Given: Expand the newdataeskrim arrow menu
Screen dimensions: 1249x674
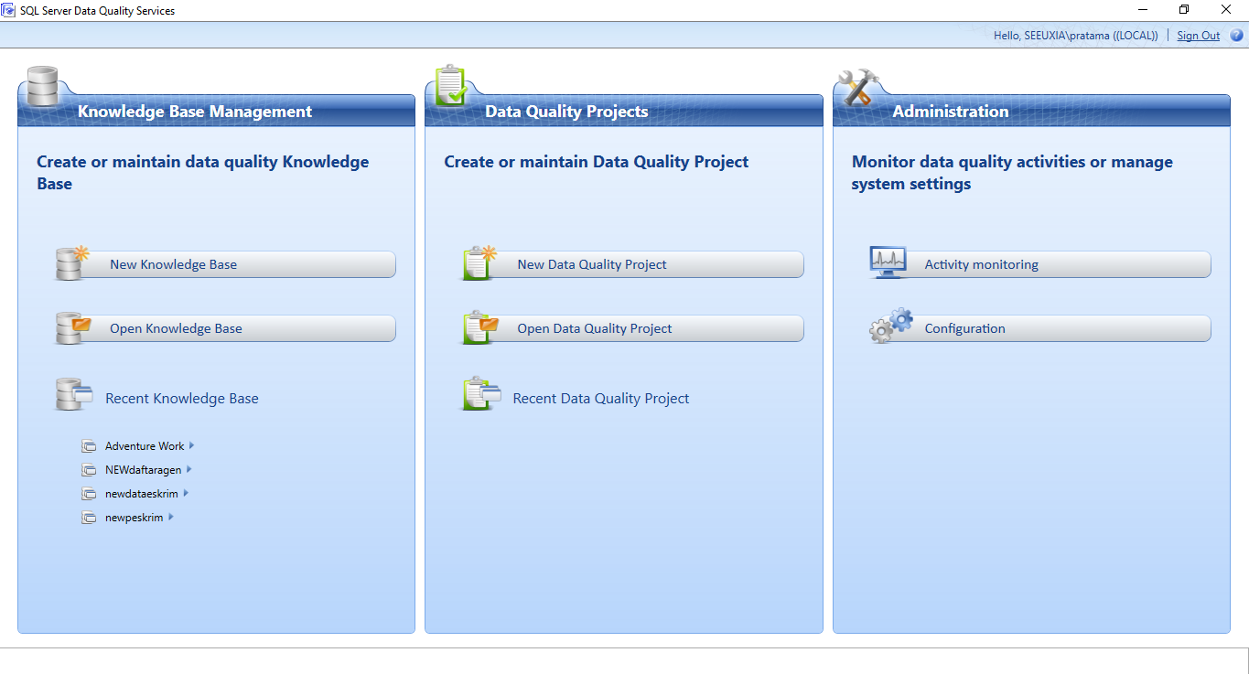Looking at the screenshot, I should (186, 494).
